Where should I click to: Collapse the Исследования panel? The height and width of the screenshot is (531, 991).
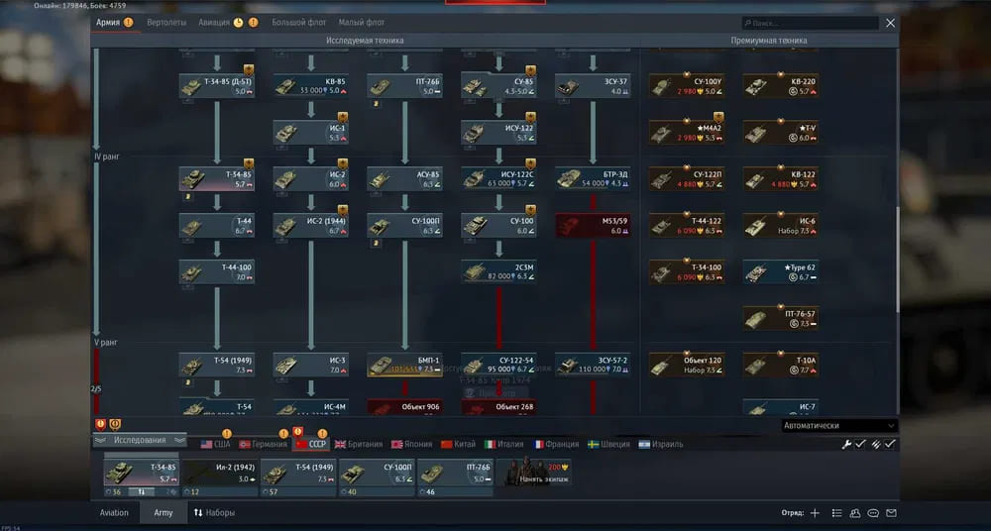click(x=141, y=440)
